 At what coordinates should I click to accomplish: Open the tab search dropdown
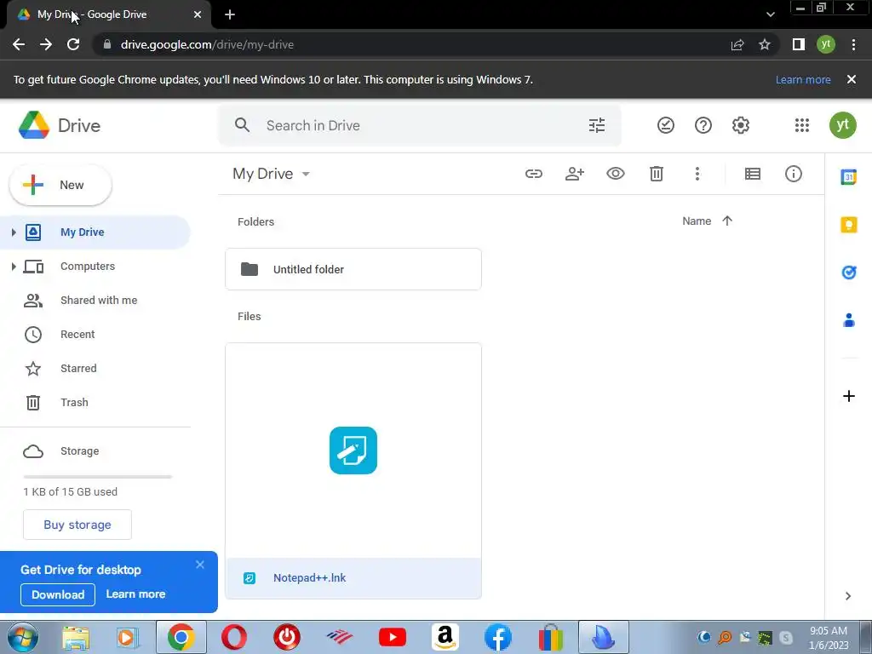(770, 14)
